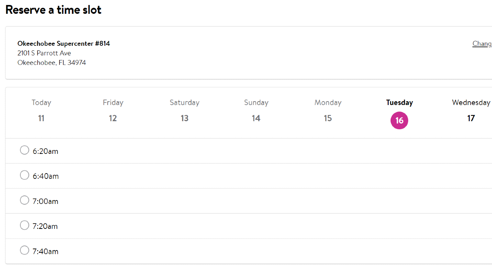The width and height of the screenshot is (492, 277).
Task: Click the Reserve a time slot heading
Action: coord(53,10)
